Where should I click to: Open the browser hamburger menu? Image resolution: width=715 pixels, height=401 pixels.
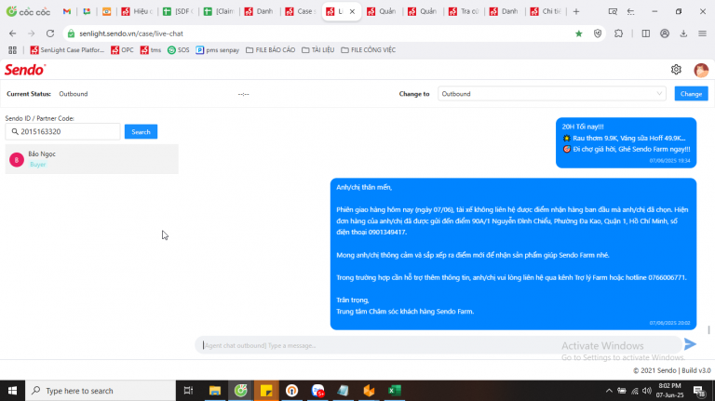702,33
